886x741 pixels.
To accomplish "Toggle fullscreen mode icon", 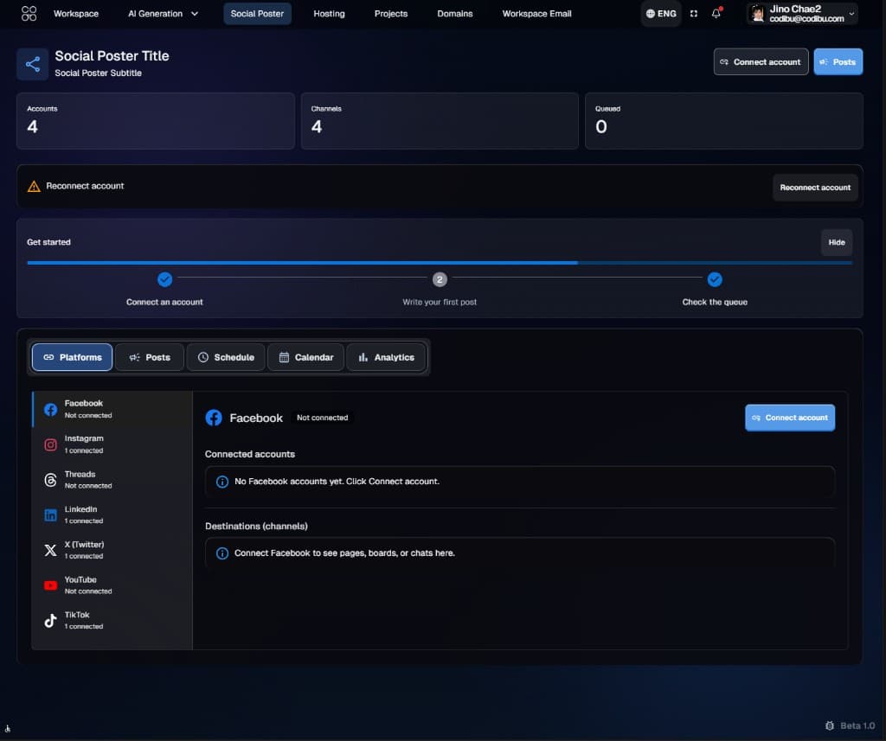I will (693, 14).
